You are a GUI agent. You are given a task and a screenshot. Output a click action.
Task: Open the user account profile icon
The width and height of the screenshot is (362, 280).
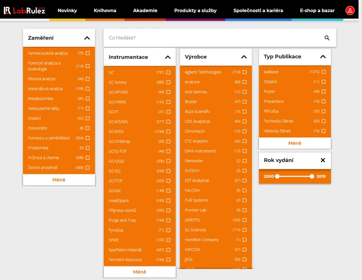pos(350,10)
